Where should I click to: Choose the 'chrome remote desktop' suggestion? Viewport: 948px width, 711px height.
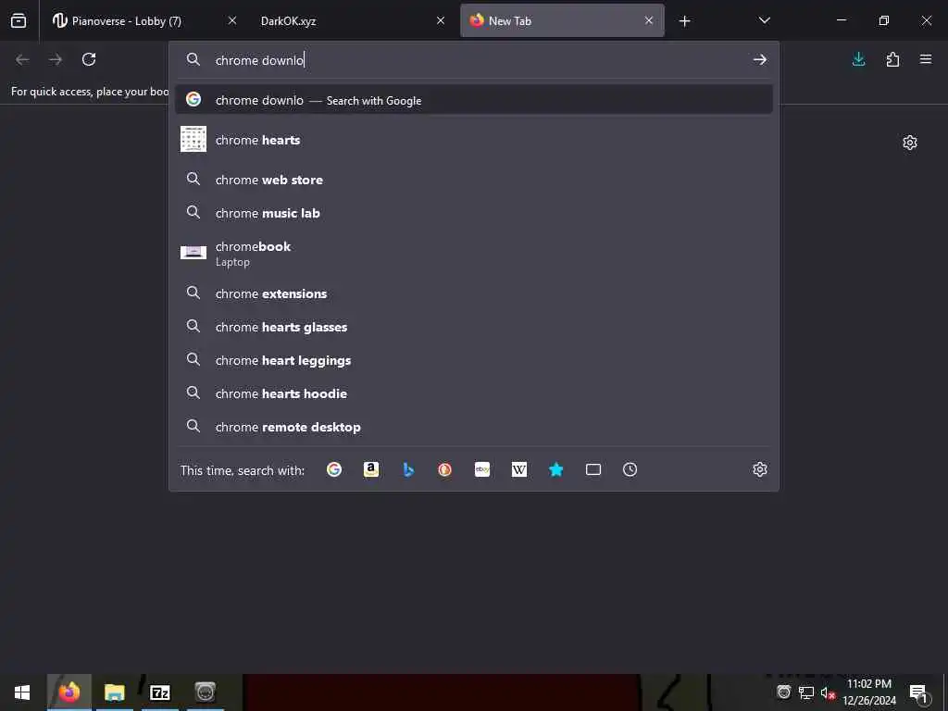(474, 426)
